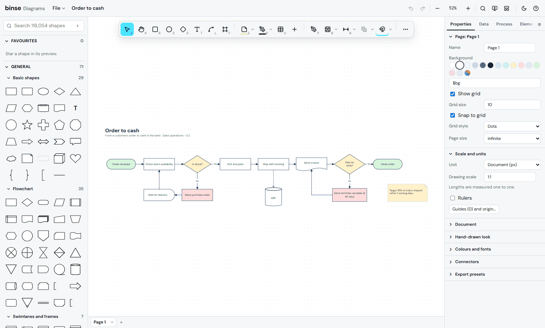Image resolution: width=545 pixels, height=328 pixels.
Task: Select the connector line tool
Action: [x=211, y=29]
